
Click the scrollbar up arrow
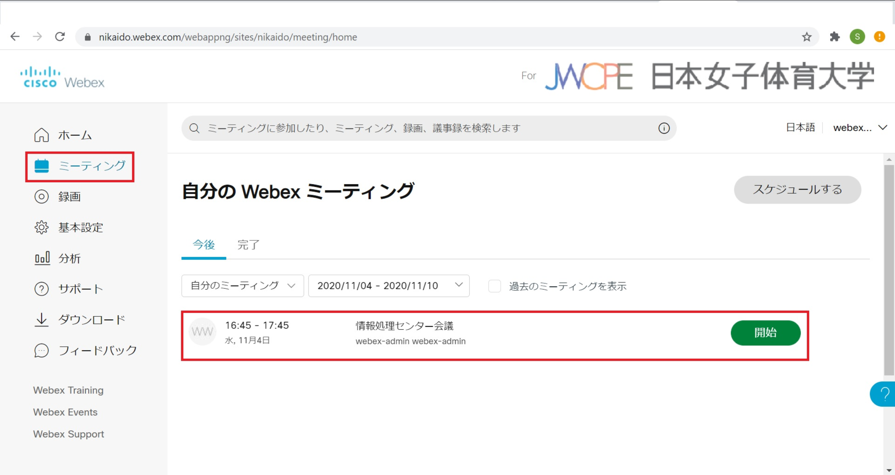coord(889,159)
